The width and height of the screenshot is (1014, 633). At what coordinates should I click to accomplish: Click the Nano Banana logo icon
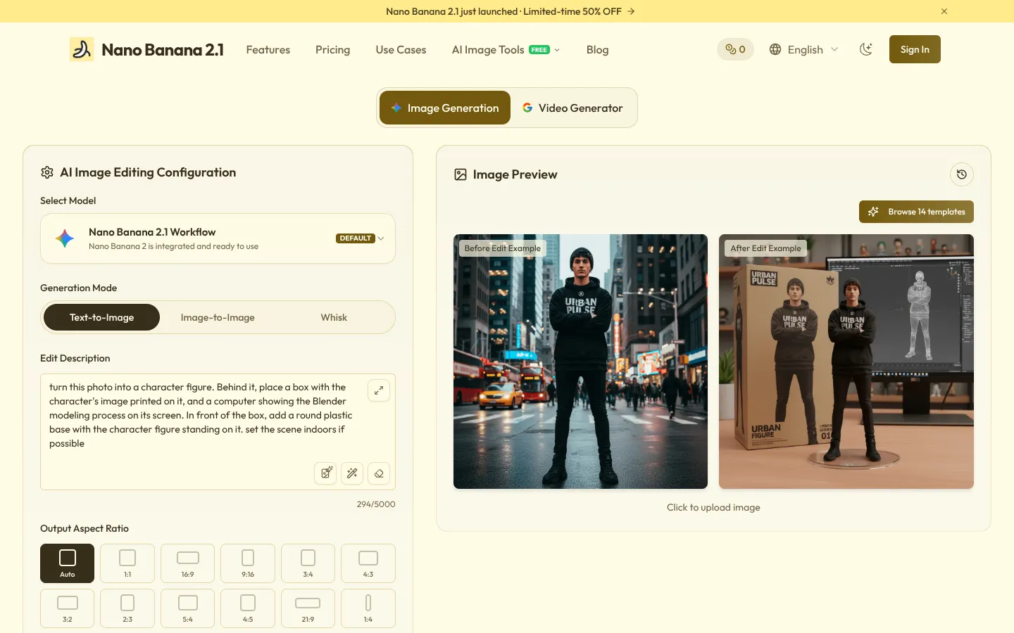82,49
